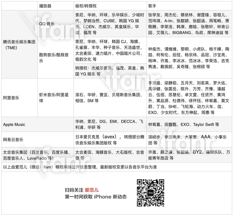Click the red '爱范儿' text
This screenshot has height=216, width=234.
tap(91, 190)
